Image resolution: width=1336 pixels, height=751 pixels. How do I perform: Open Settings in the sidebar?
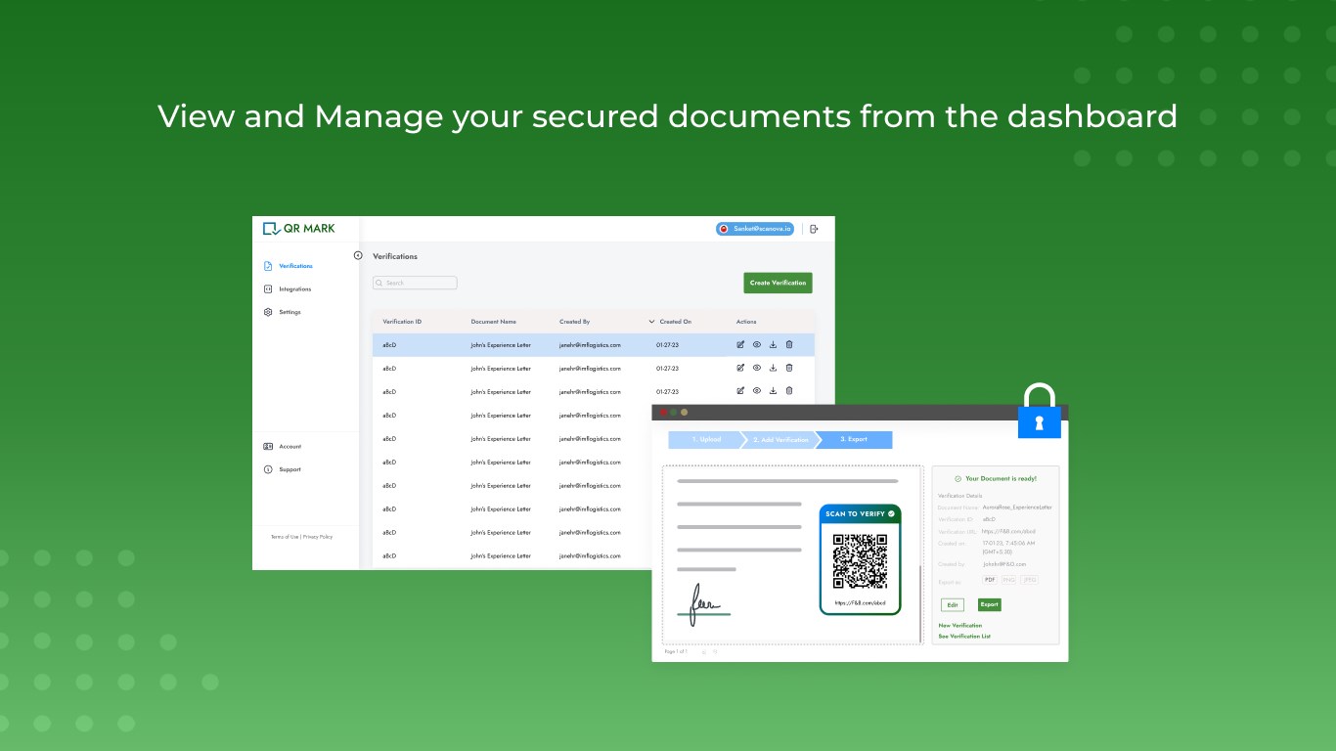(x=283, y=312)
